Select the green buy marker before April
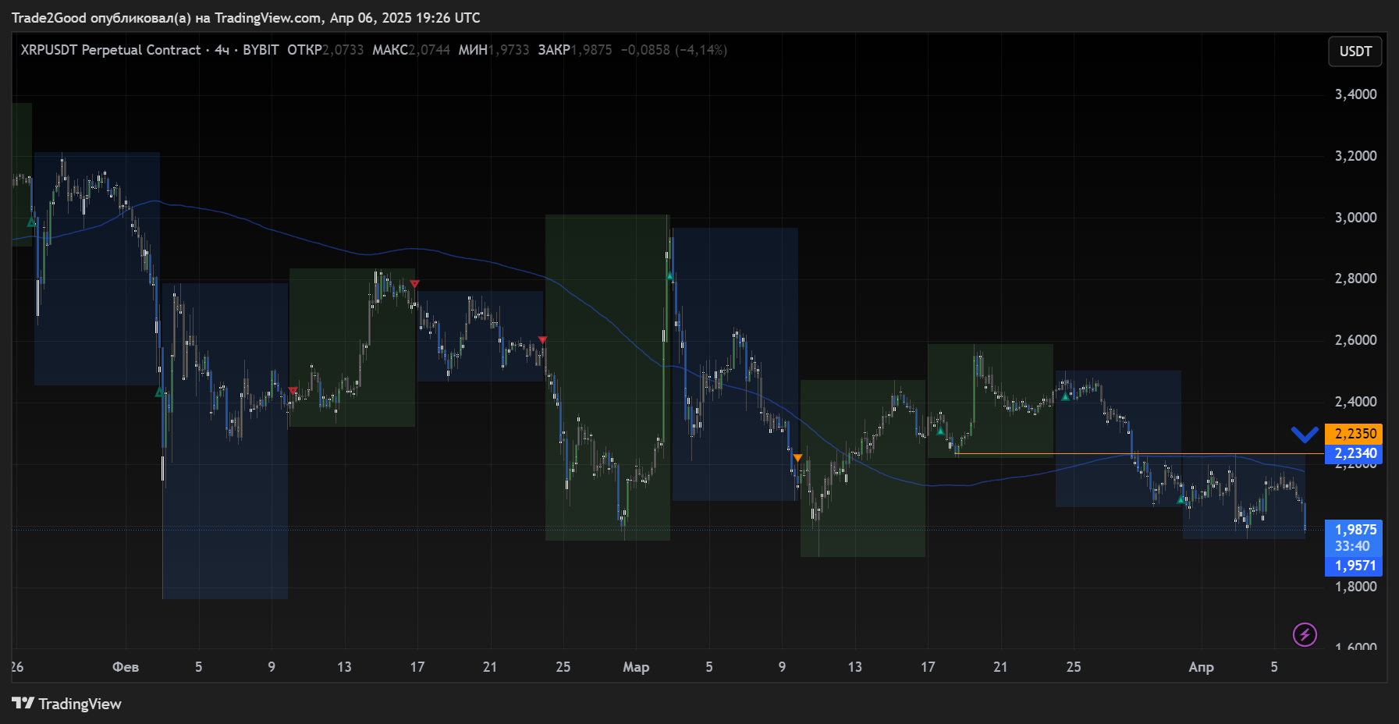 [1181, 499]
